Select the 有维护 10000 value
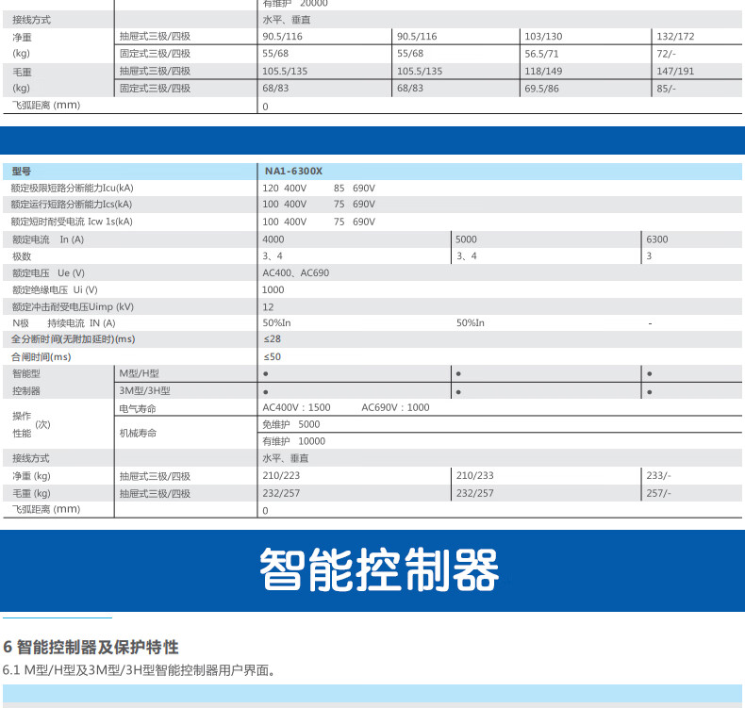745x708 pixels. (x=293, y=441)
